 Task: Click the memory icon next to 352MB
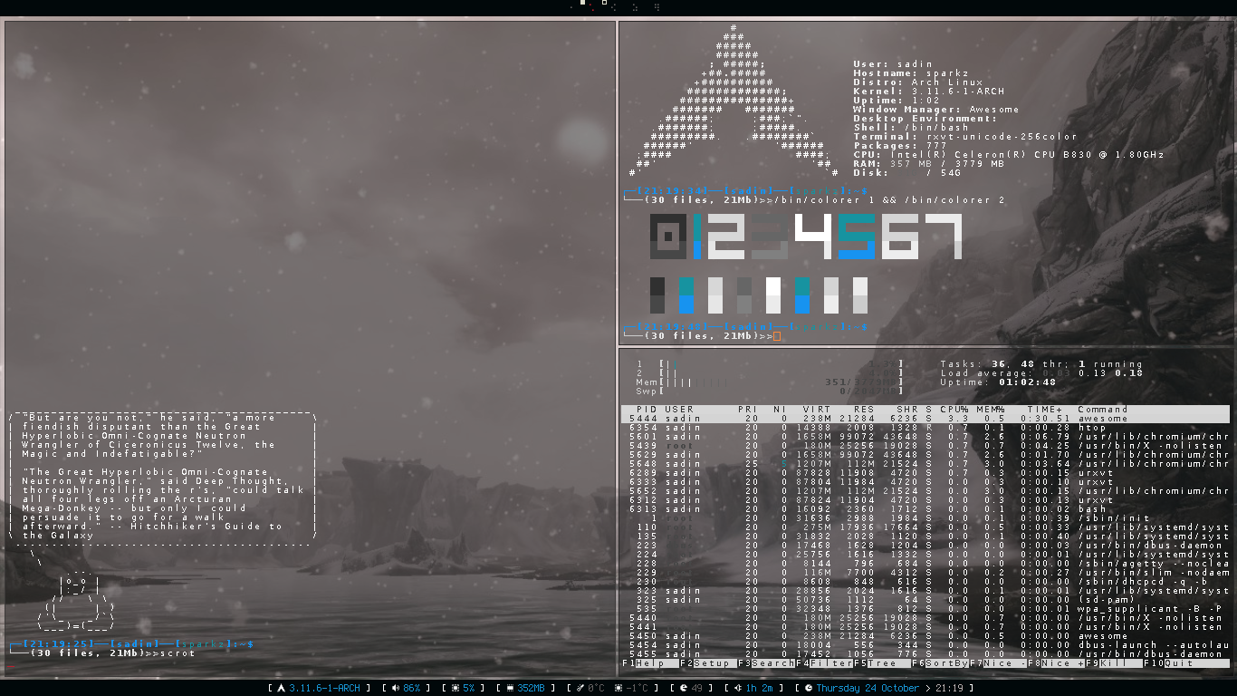point(509,688)
